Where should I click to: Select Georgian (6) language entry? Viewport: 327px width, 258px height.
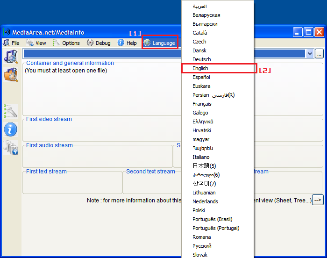pyautogui.click(x=218, y=175)
